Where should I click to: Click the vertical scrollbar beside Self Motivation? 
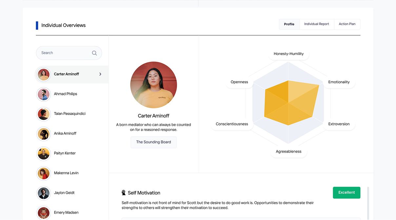(368, 203)
